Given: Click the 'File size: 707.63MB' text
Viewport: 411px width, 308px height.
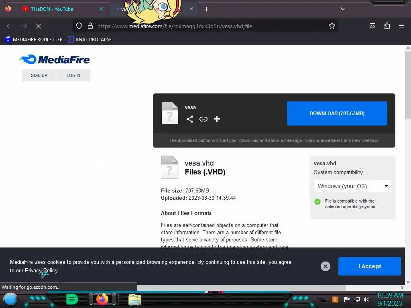Looking at the screenshot, I should point(185,190).
